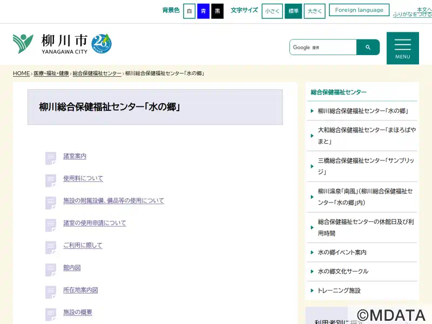The image size is (432, 324).
Task: Click the document icon beside 所在地案内図
Action: pyautogui.click(x=51, y=291)
